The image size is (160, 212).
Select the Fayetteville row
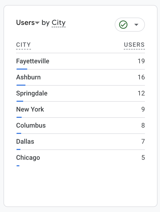[33, 61]
